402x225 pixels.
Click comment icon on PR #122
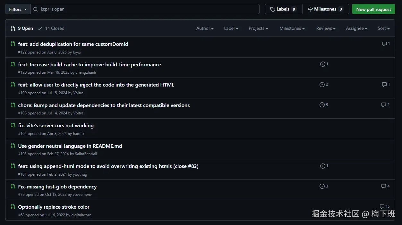(x=384, y=44)
